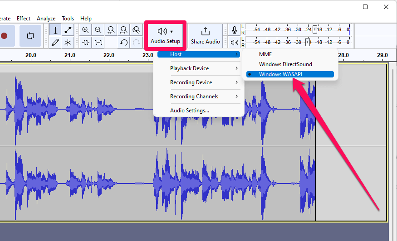This screenshot has width=397, height=241.
Task: Select the Multi-tool asterisk icon
Action: tap(68, 42)
